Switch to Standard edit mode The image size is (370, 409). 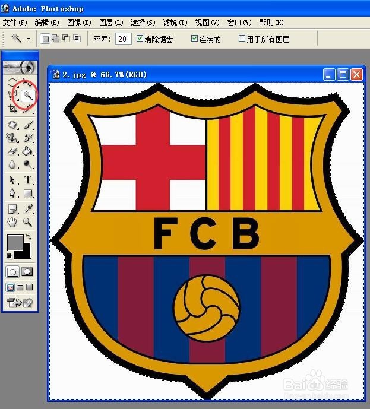pos(12,271)
